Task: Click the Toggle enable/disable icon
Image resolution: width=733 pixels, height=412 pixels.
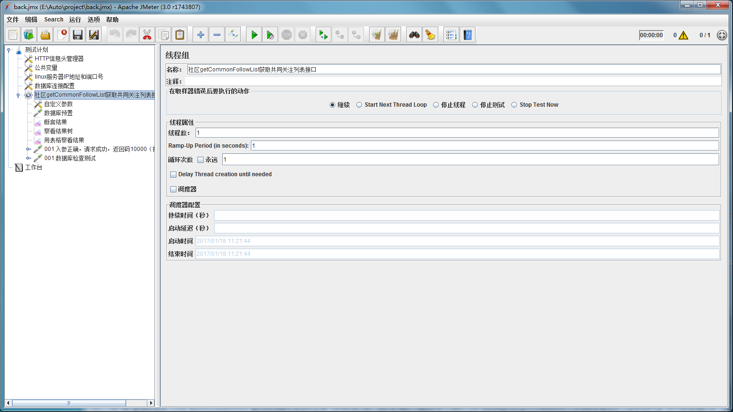Action: [x=233, y=35]
